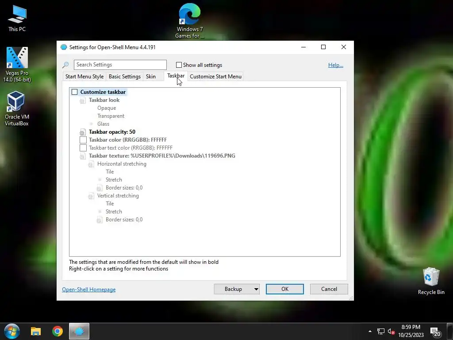Select the Transparent taskbar look option
The height and width of the screenshot is (340, 453).
point(111,116)
